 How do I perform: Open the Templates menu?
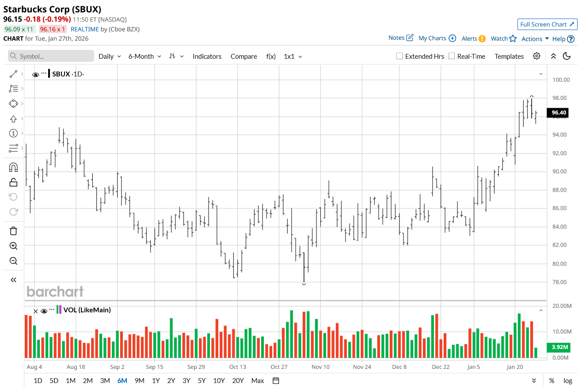[509, 57]
